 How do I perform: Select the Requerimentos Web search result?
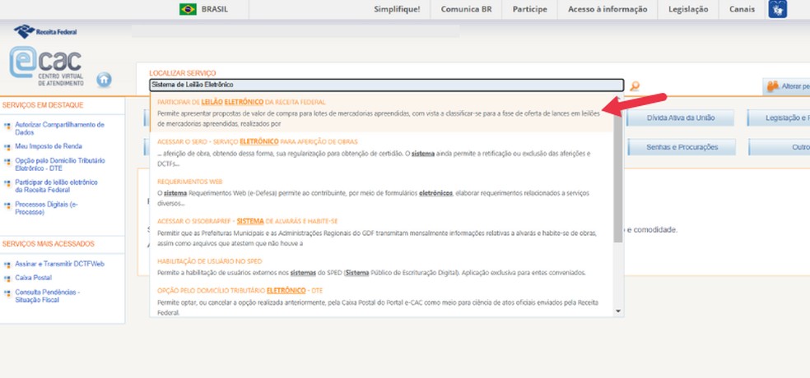382,192
